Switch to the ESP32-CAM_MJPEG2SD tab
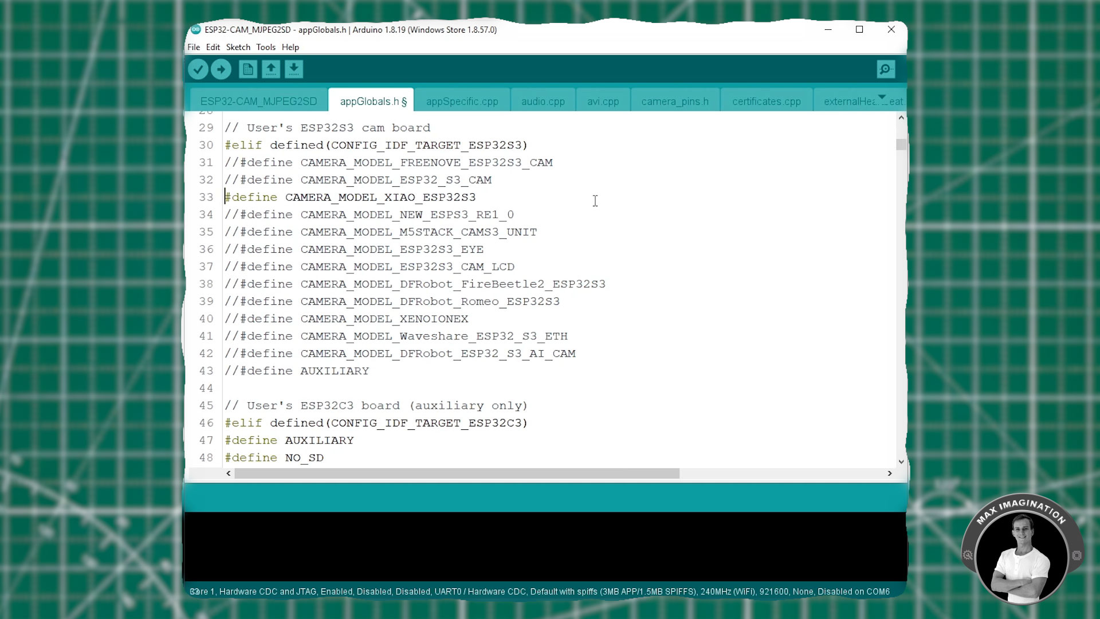Viewport: 1100px width, 619px height. (x=259, y=100)
